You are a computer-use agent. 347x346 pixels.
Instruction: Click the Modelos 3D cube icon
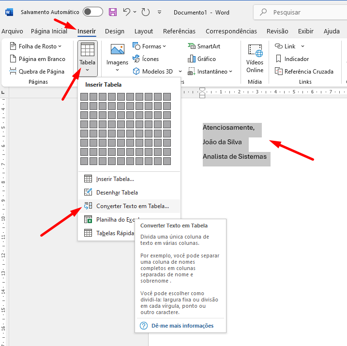136,71
